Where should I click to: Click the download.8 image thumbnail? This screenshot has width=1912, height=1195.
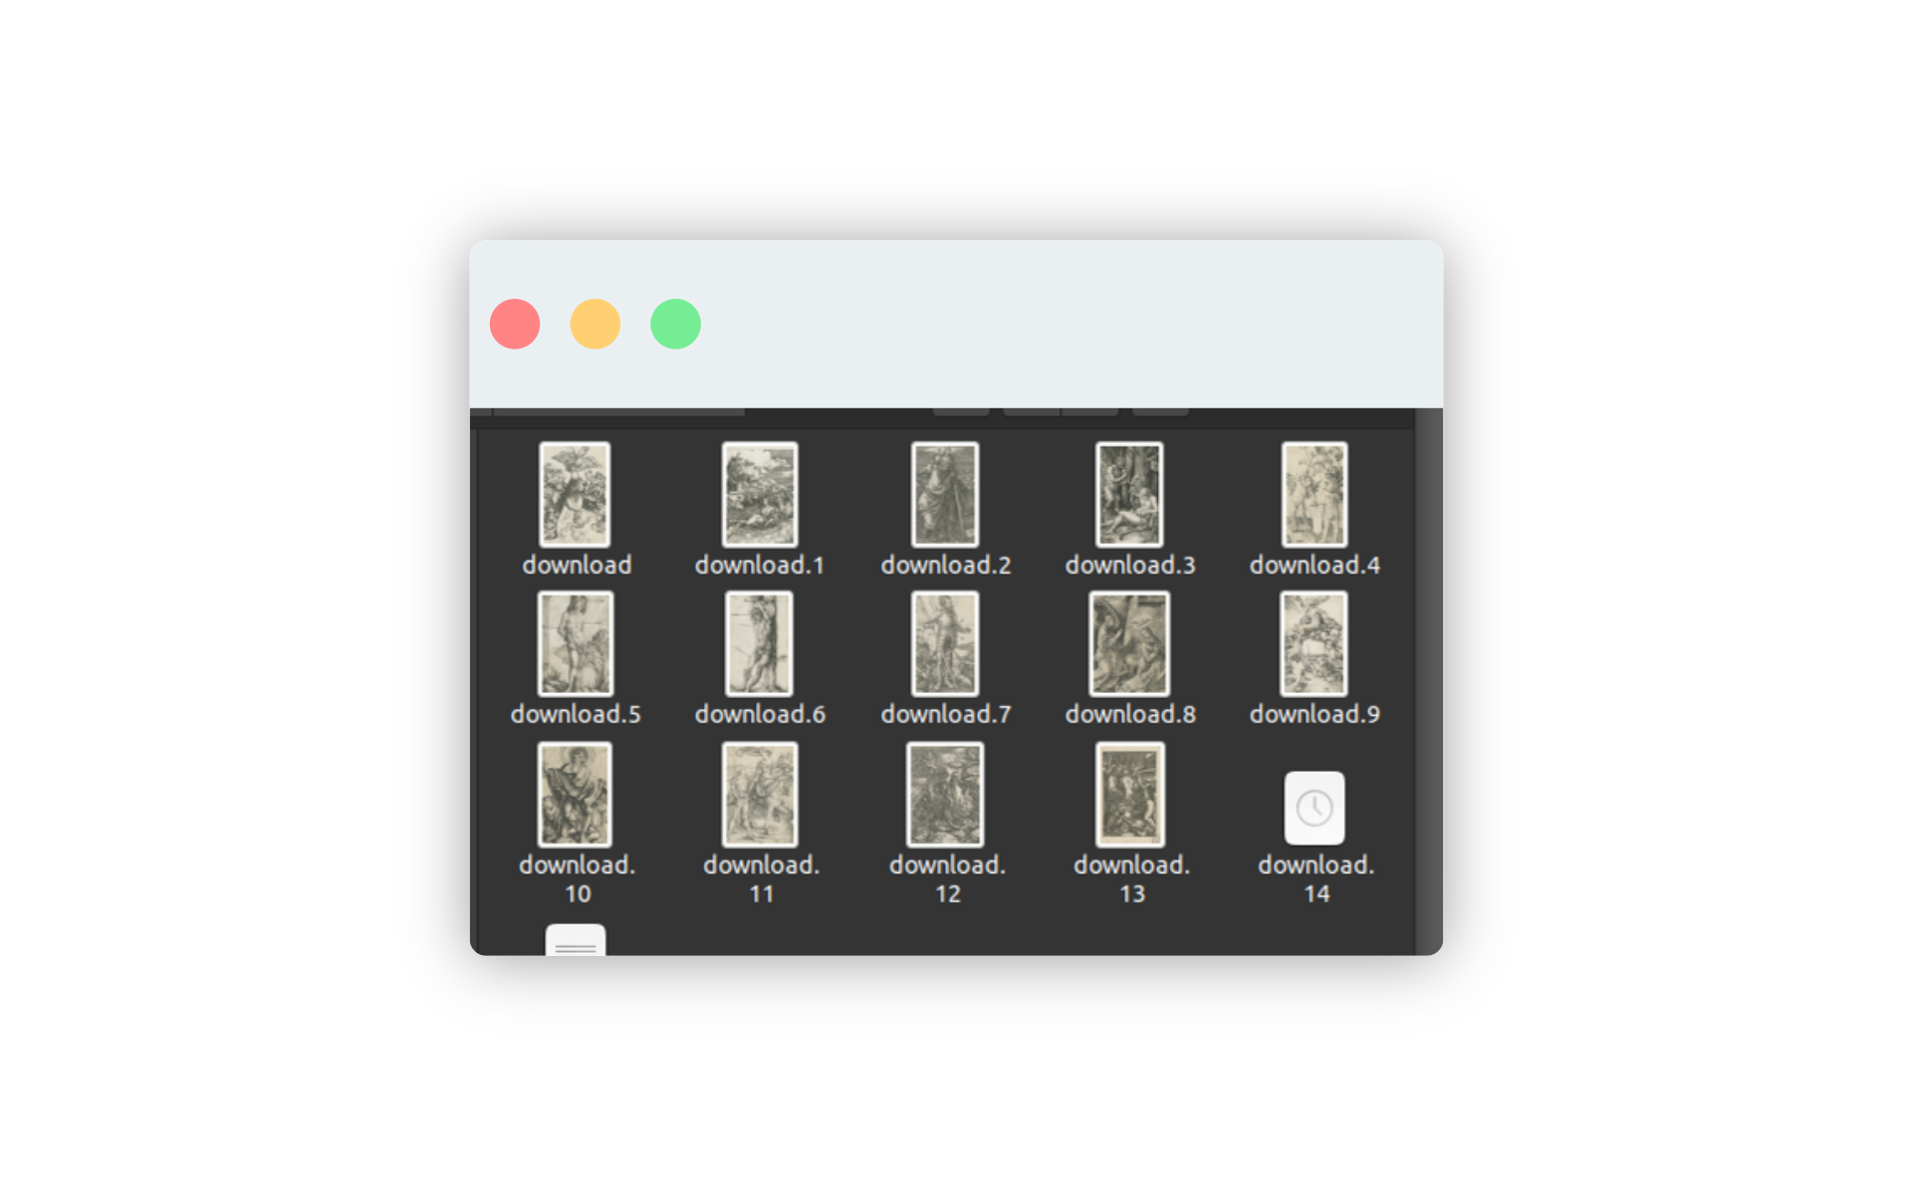(1129, 644)
